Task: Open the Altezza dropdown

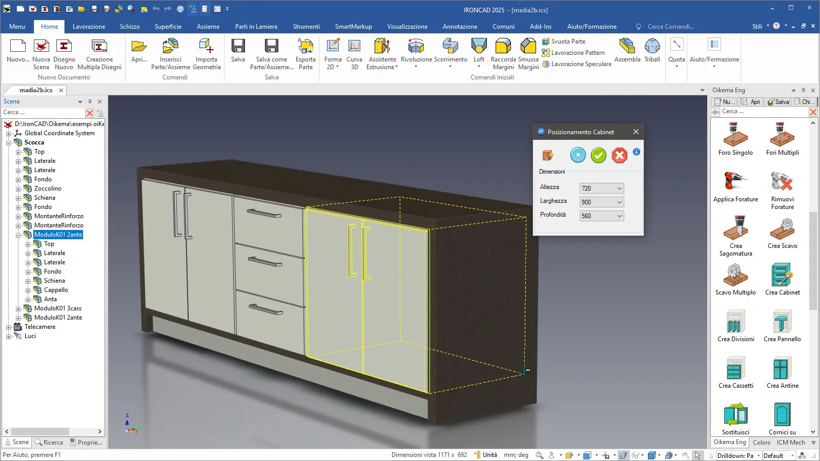Action: pyautogui.click(x=619, y=188)
